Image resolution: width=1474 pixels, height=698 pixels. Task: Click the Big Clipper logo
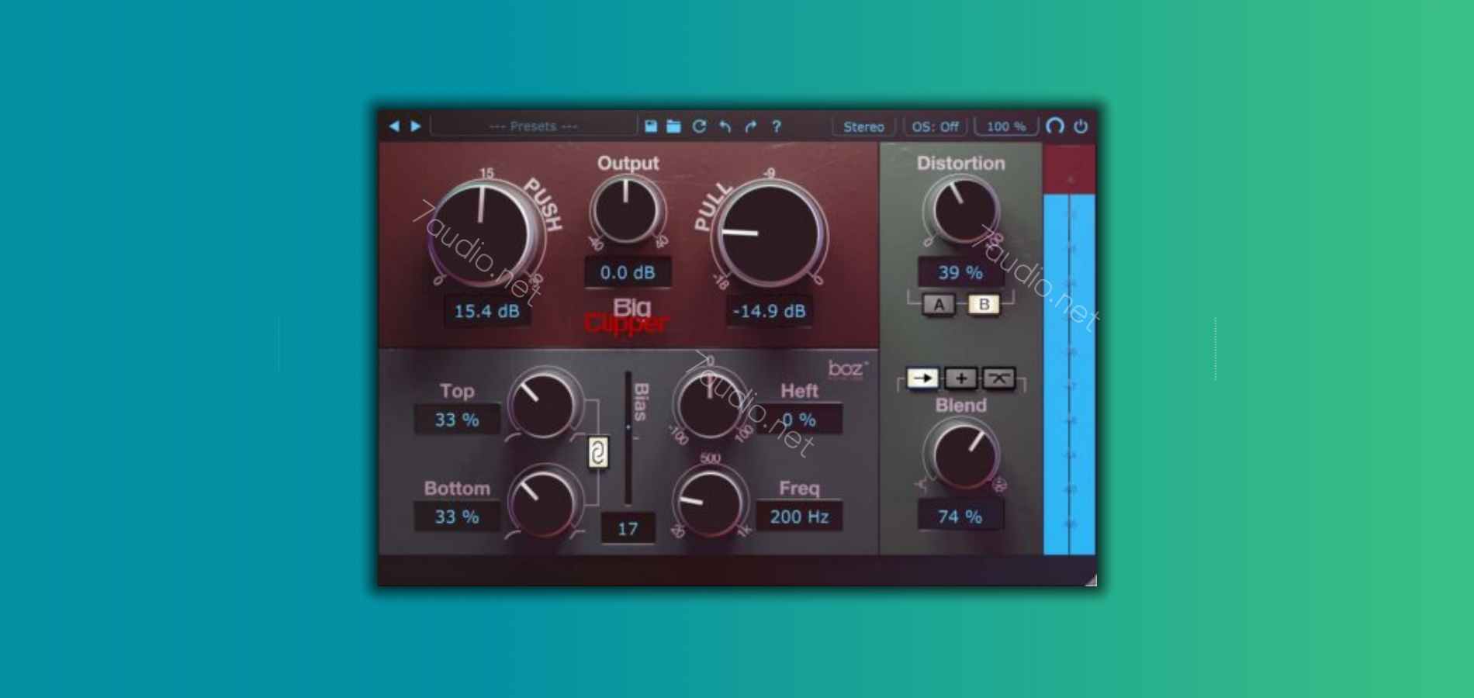click(x=627, y=316)
